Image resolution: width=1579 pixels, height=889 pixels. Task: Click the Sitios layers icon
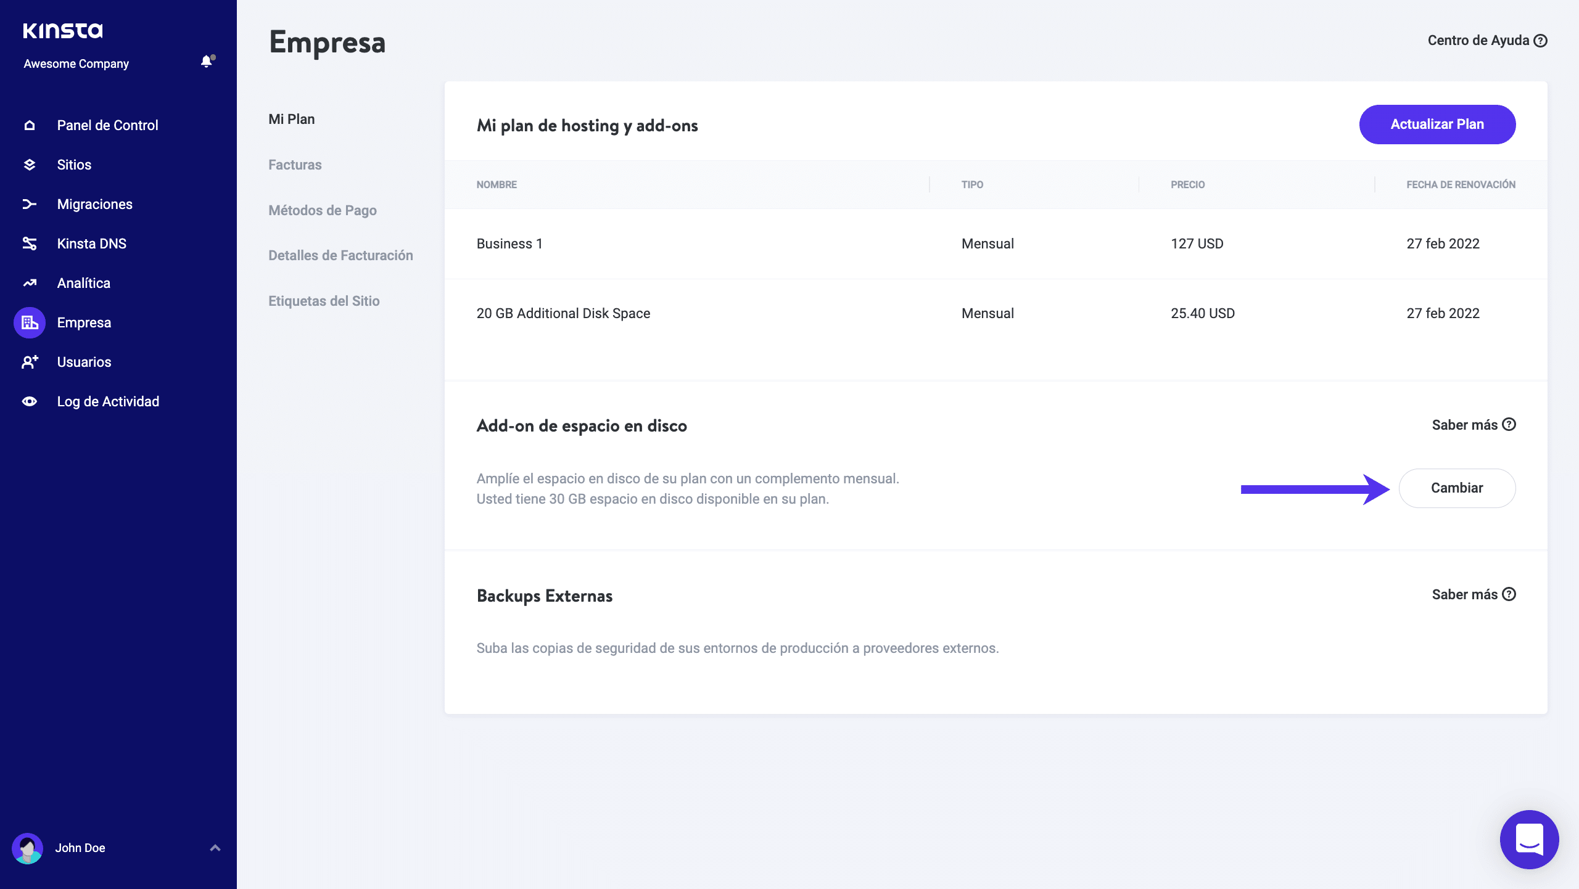29,165
